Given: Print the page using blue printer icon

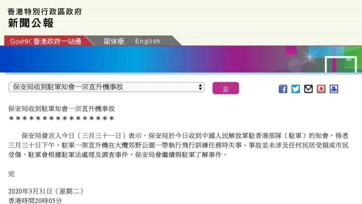Looking at the screenshot, I should 334,89.
